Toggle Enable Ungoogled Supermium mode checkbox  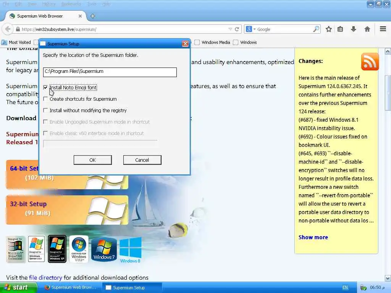pyautogui.click(x=45, y=122)
